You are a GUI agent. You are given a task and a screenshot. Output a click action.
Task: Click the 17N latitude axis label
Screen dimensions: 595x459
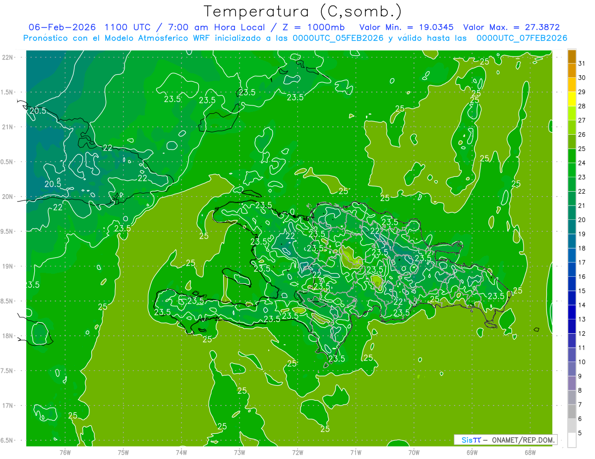tap(7, 406)
